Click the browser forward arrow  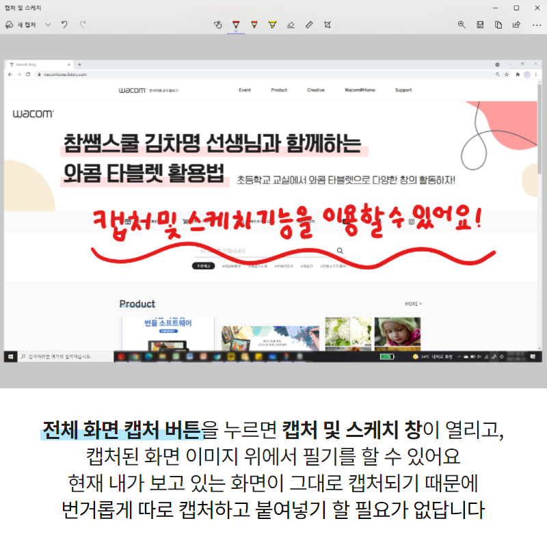click(x=19, y=75)
